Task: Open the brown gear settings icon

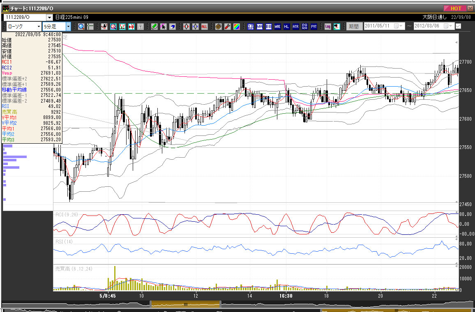Action: [x=219, y=27]
